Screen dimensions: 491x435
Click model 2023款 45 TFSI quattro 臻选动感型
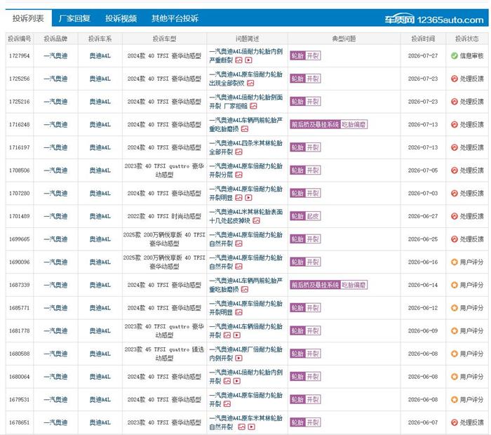coord(164,354)
